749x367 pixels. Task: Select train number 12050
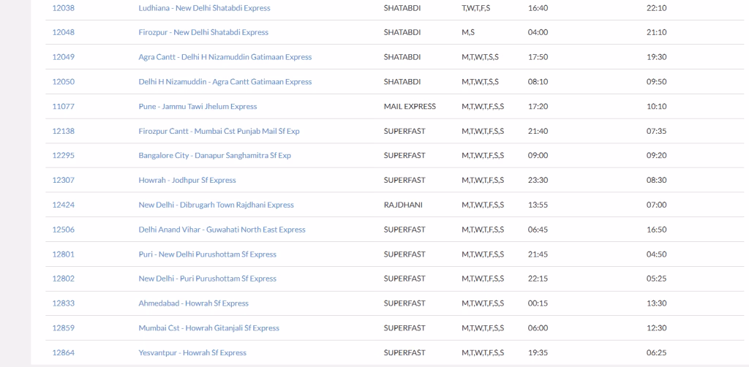coord(63,82)
